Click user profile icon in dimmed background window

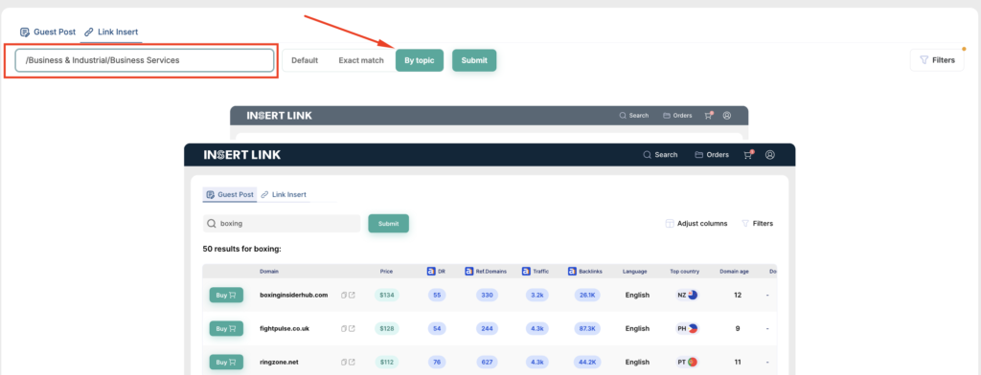click(726, 116)
